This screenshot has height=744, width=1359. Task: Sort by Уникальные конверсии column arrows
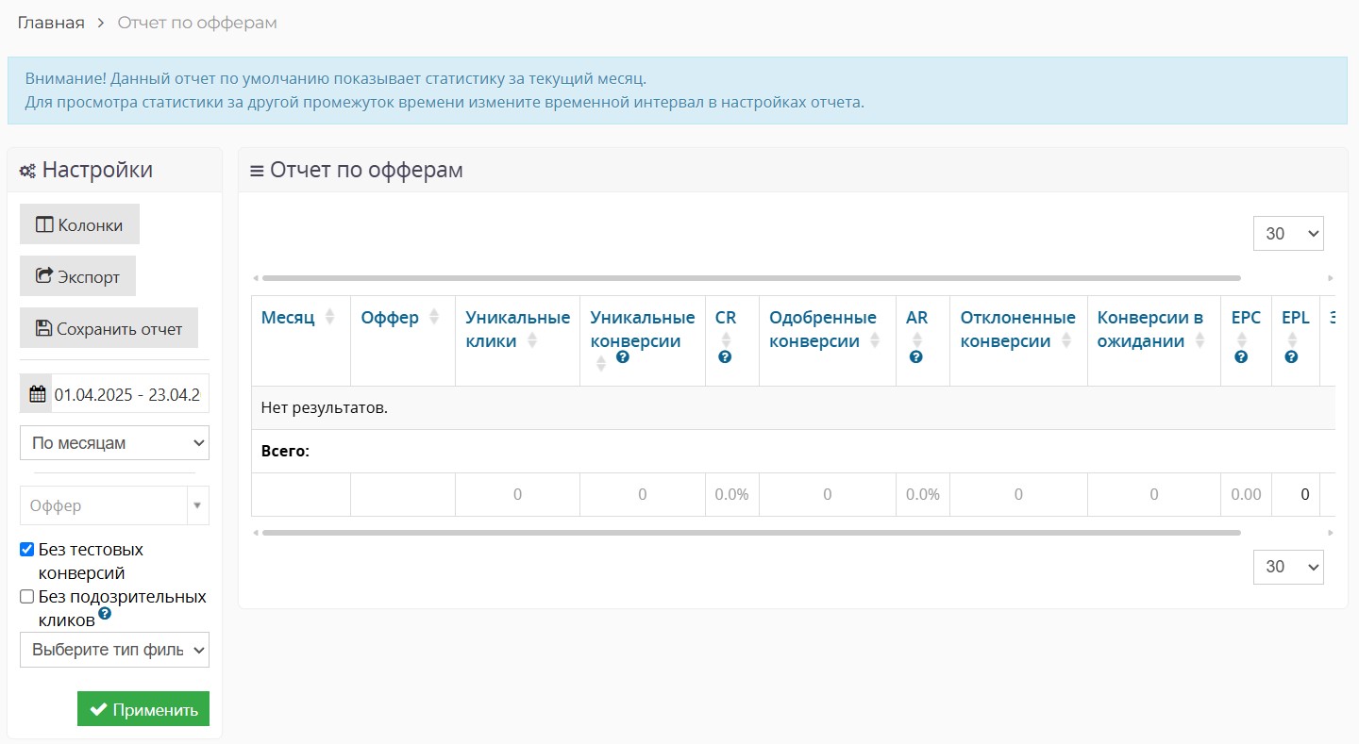[x=600, y=364]
